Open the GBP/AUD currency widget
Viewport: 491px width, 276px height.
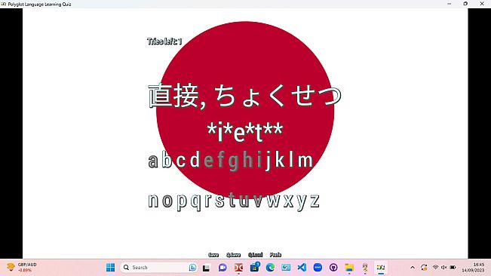[22, 267]
